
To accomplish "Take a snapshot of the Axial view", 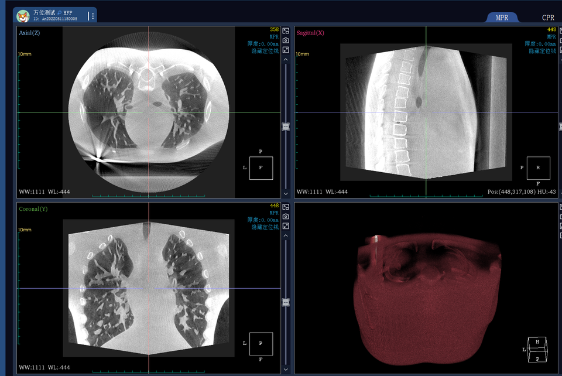I will click(286, 40).
